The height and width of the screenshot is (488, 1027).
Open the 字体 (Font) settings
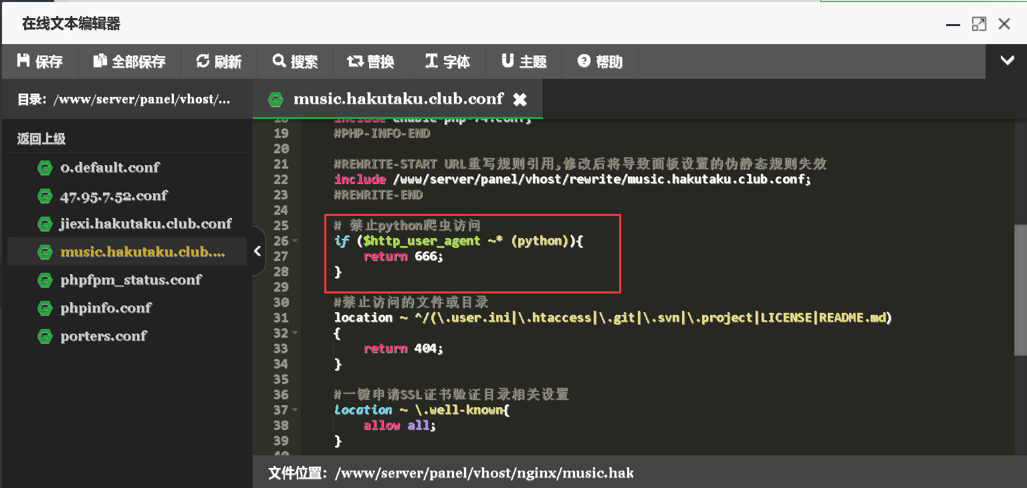pyautogui.click(x=447, y=62)
